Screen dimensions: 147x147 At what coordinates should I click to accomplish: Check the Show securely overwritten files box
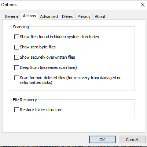16,57
